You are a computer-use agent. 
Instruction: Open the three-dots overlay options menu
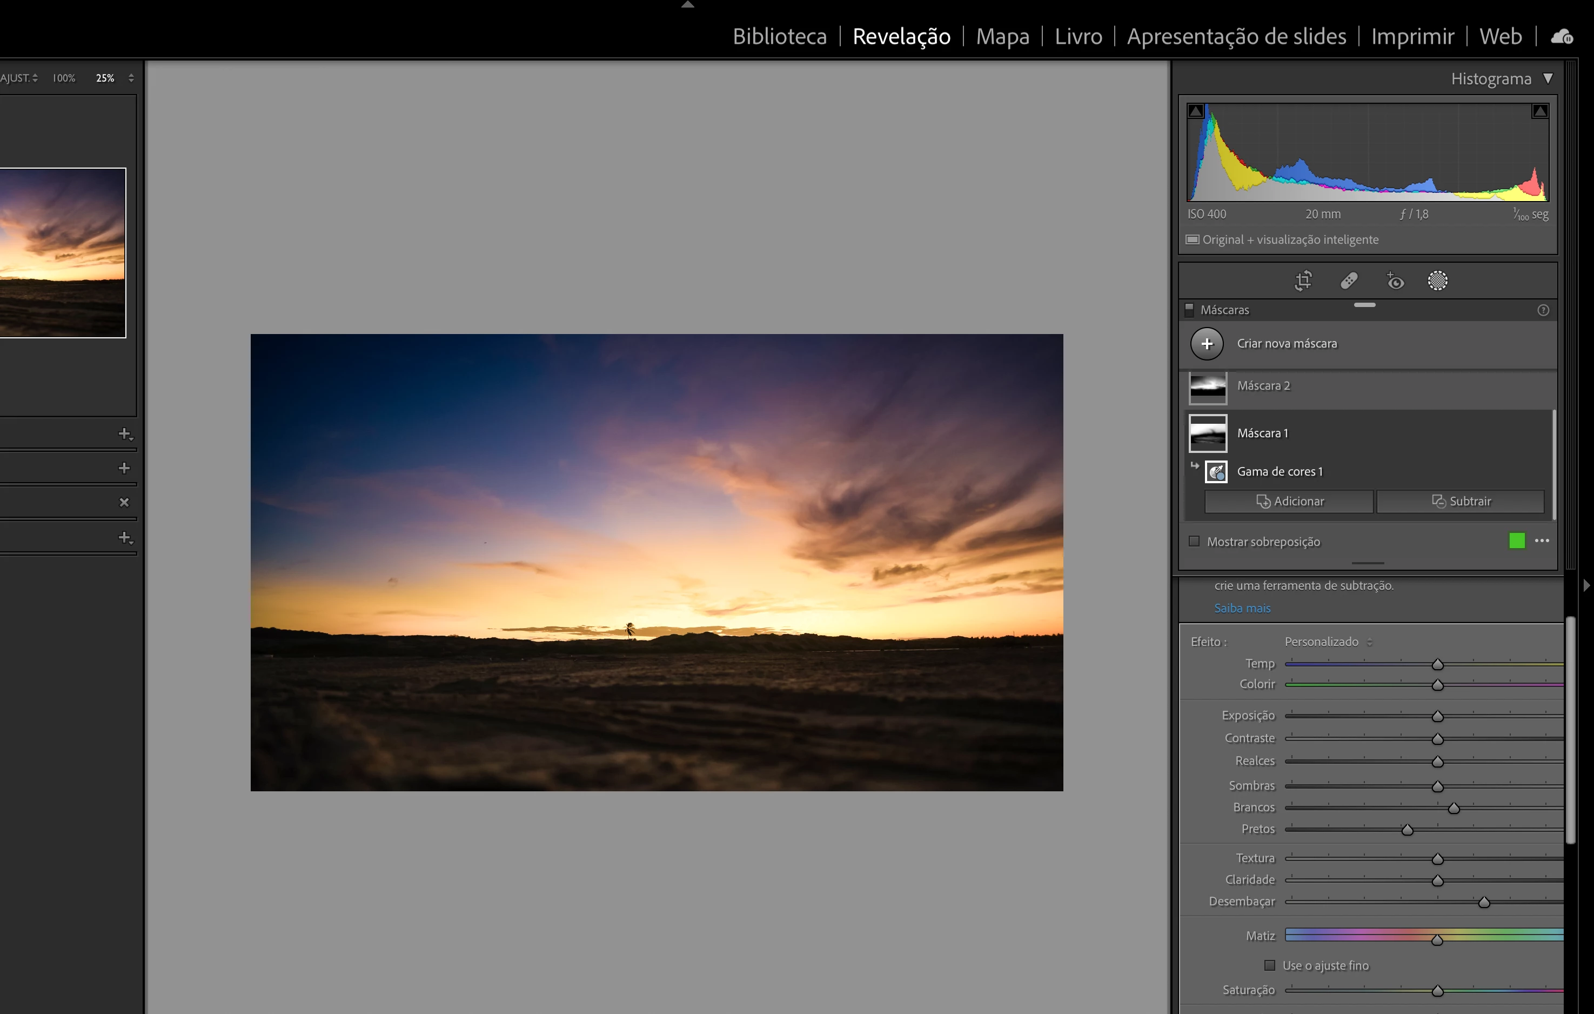click(1542, 541)
